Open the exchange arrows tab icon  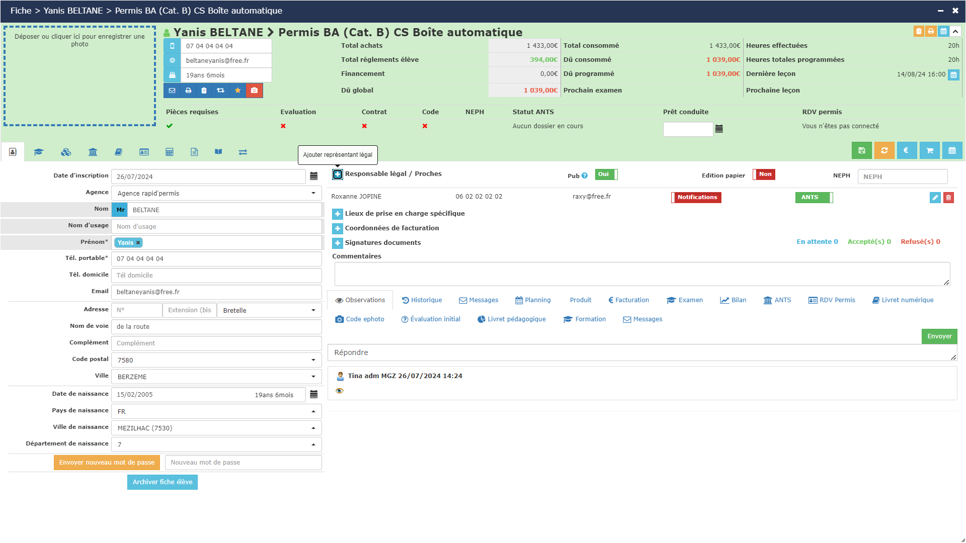point(243,152)
